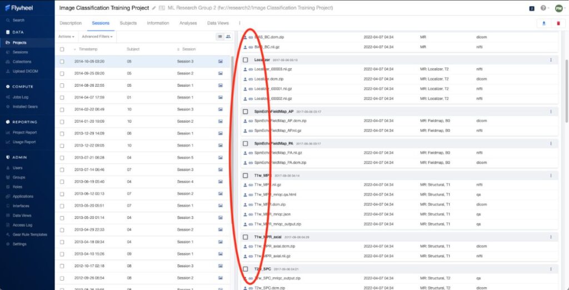569x290 pixels.
Task: Switch to subject view icon
Action: 228,37
